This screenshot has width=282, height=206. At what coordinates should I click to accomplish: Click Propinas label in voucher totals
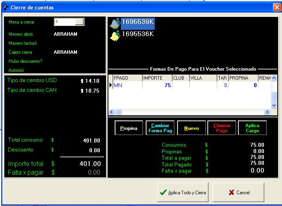pos(172,151)
